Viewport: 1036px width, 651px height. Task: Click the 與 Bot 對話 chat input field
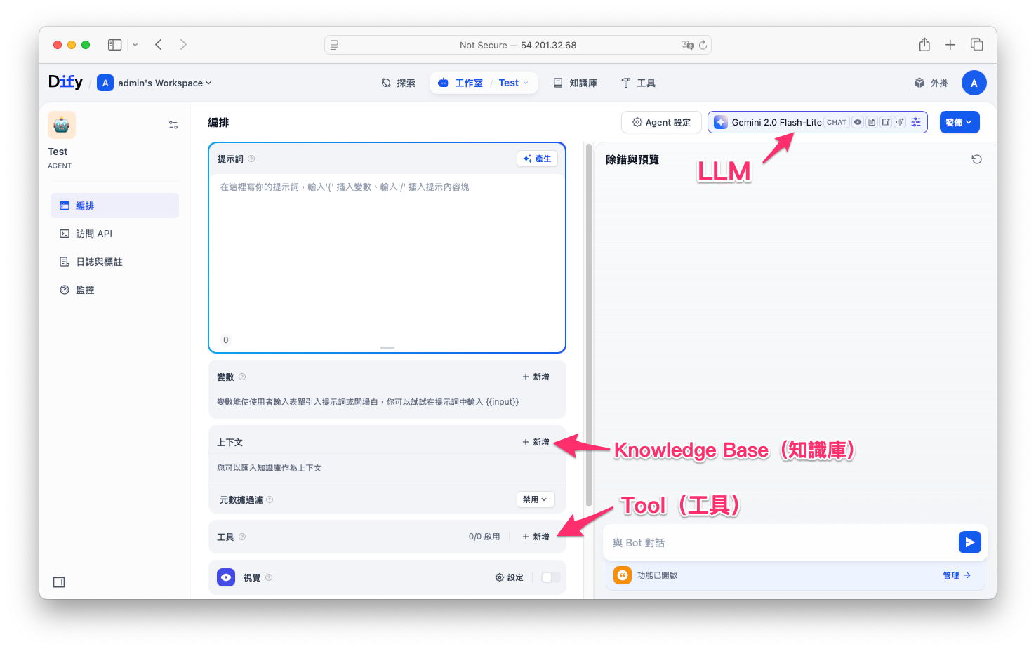click(779, 543)
